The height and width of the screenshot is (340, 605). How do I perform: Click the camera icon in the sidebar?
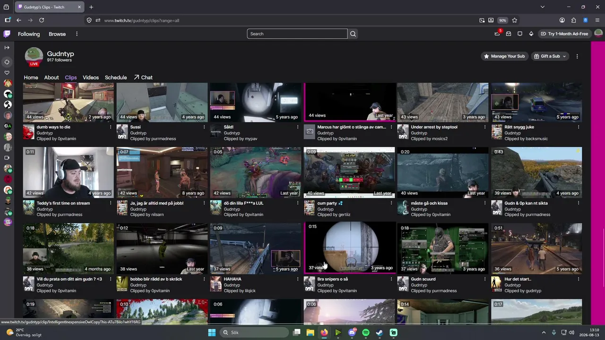(7, 158)
